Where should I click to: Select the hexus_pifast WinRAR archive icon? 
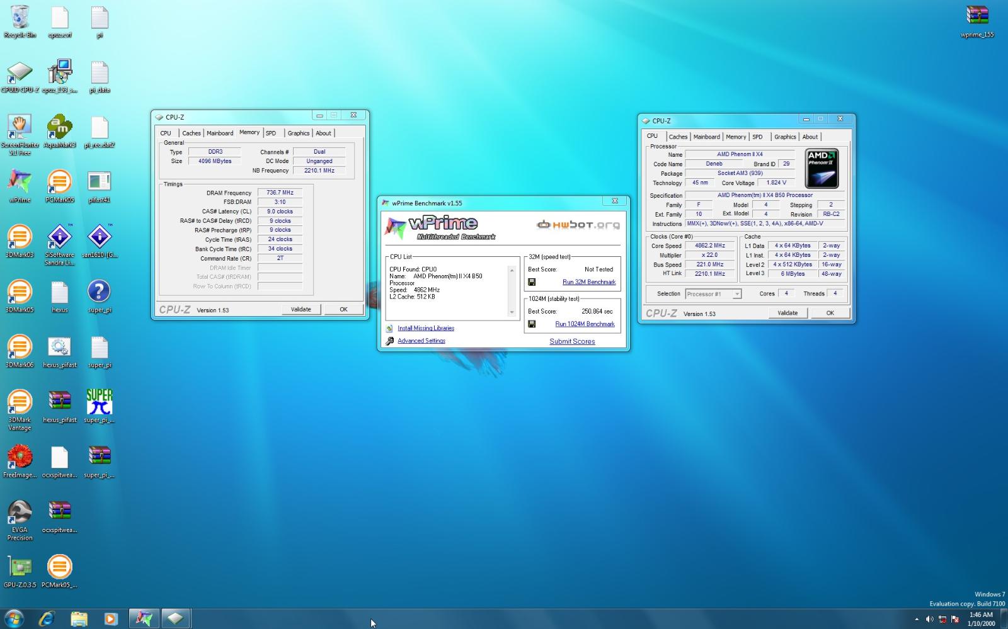pyautogui.click(x=59, y=406)
